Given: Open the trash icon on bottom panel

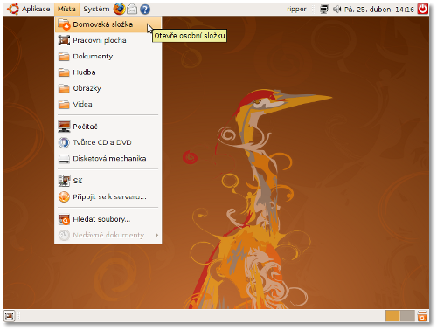Looking at the screenshot, I should tap(422, 316).
